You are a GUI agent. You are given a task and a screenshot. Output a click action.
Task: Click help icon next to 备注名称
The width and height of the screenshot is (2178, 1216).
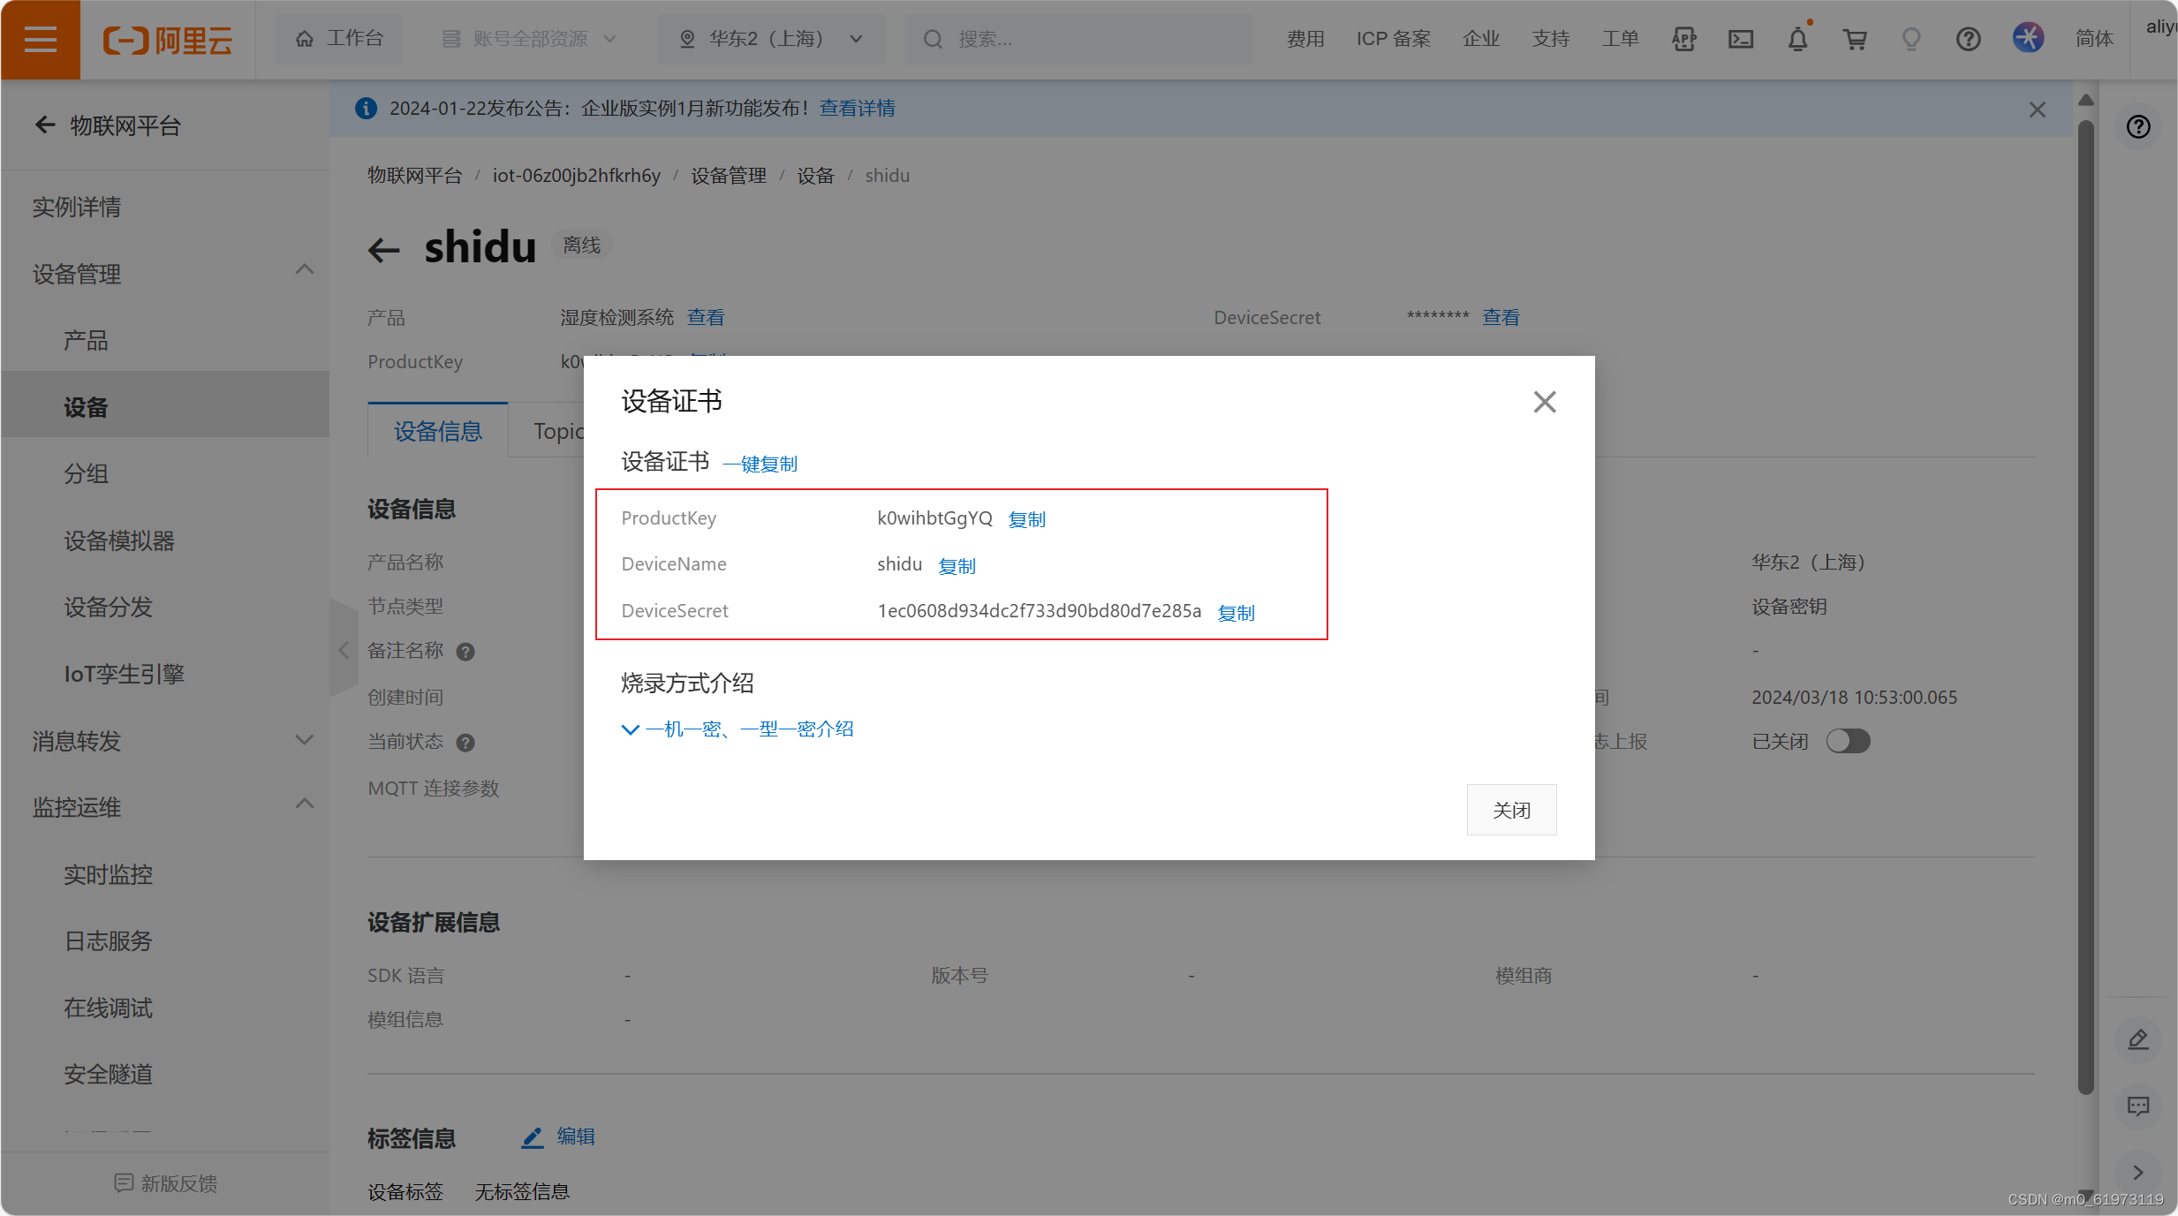465,652
